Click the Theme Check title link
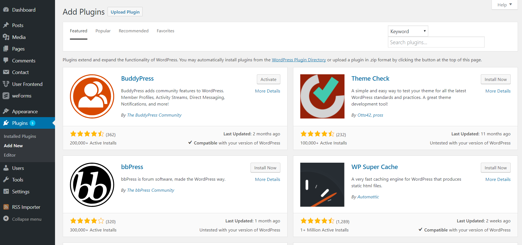The image size is (522, 245). [x=370, y=78]
